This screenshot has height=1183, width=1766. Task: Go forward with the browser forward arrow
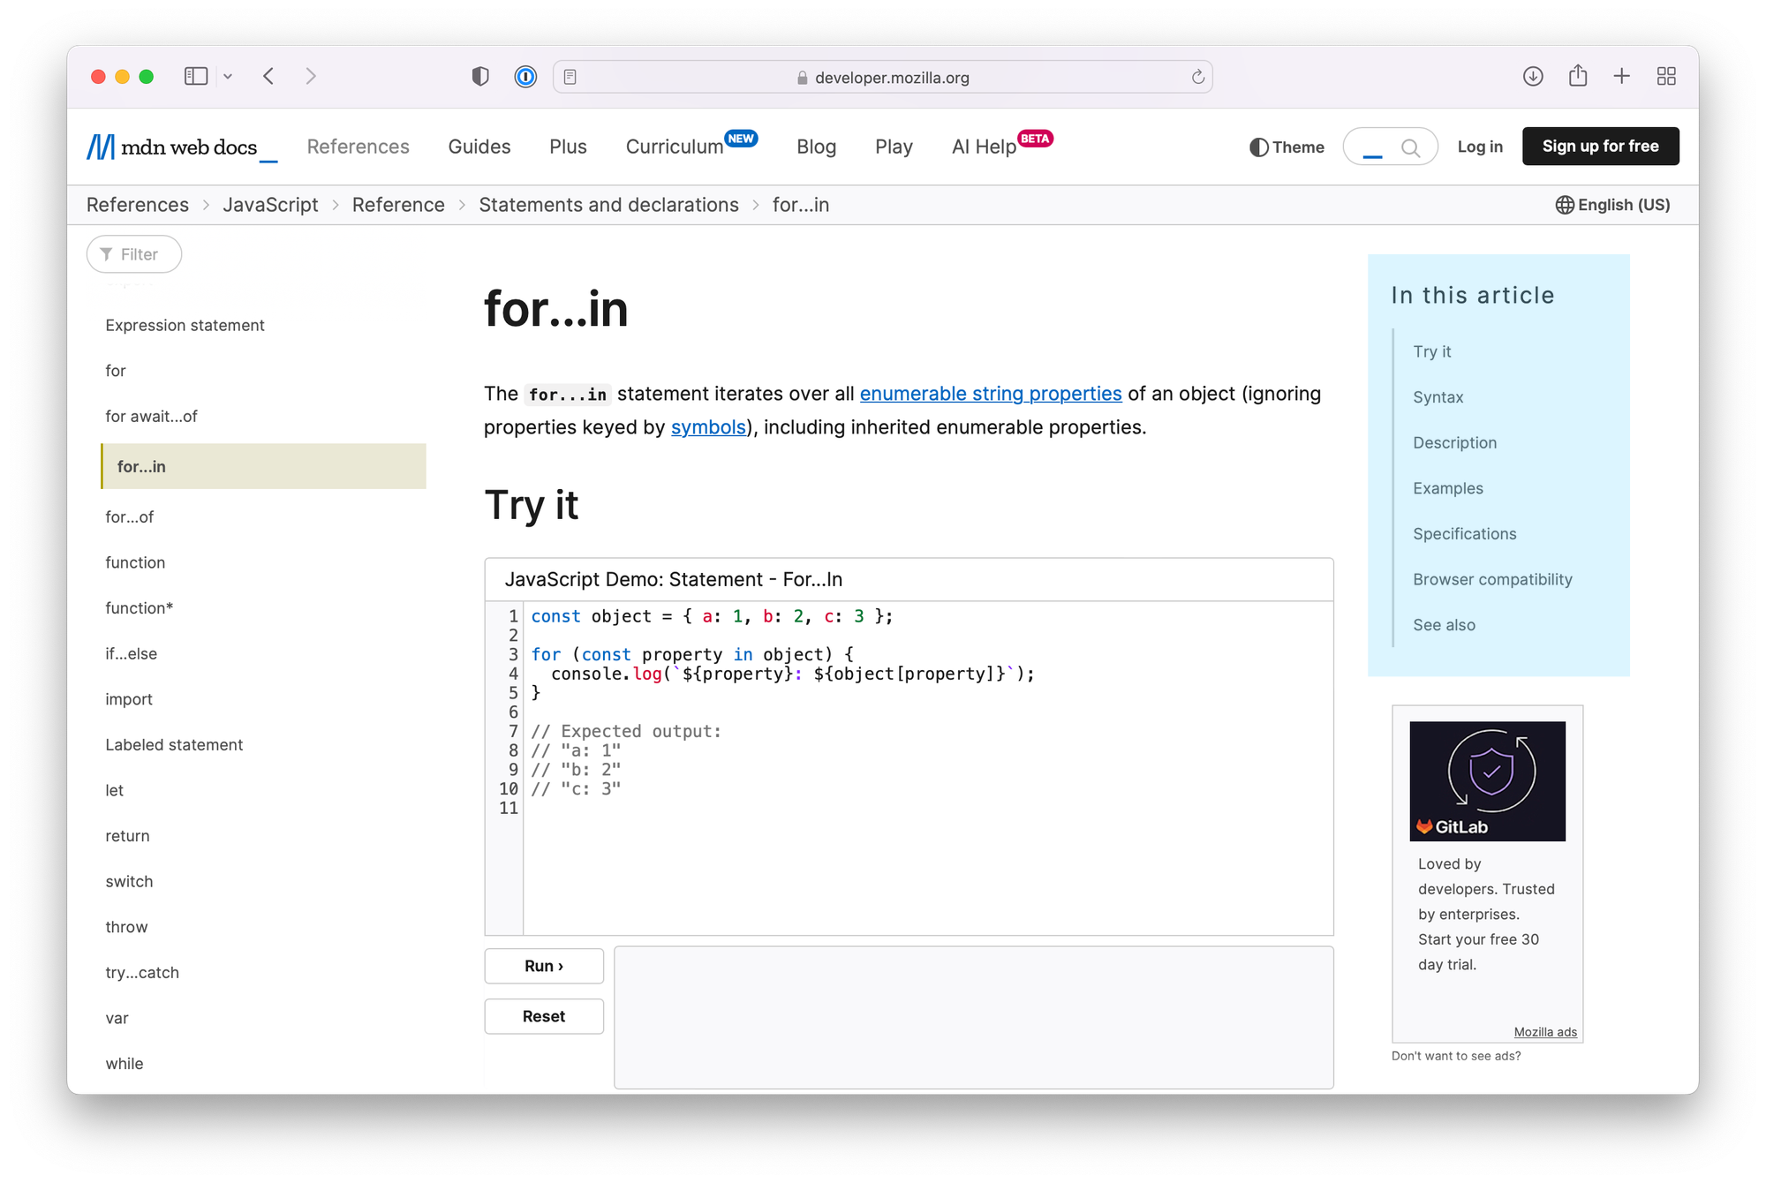310,77
